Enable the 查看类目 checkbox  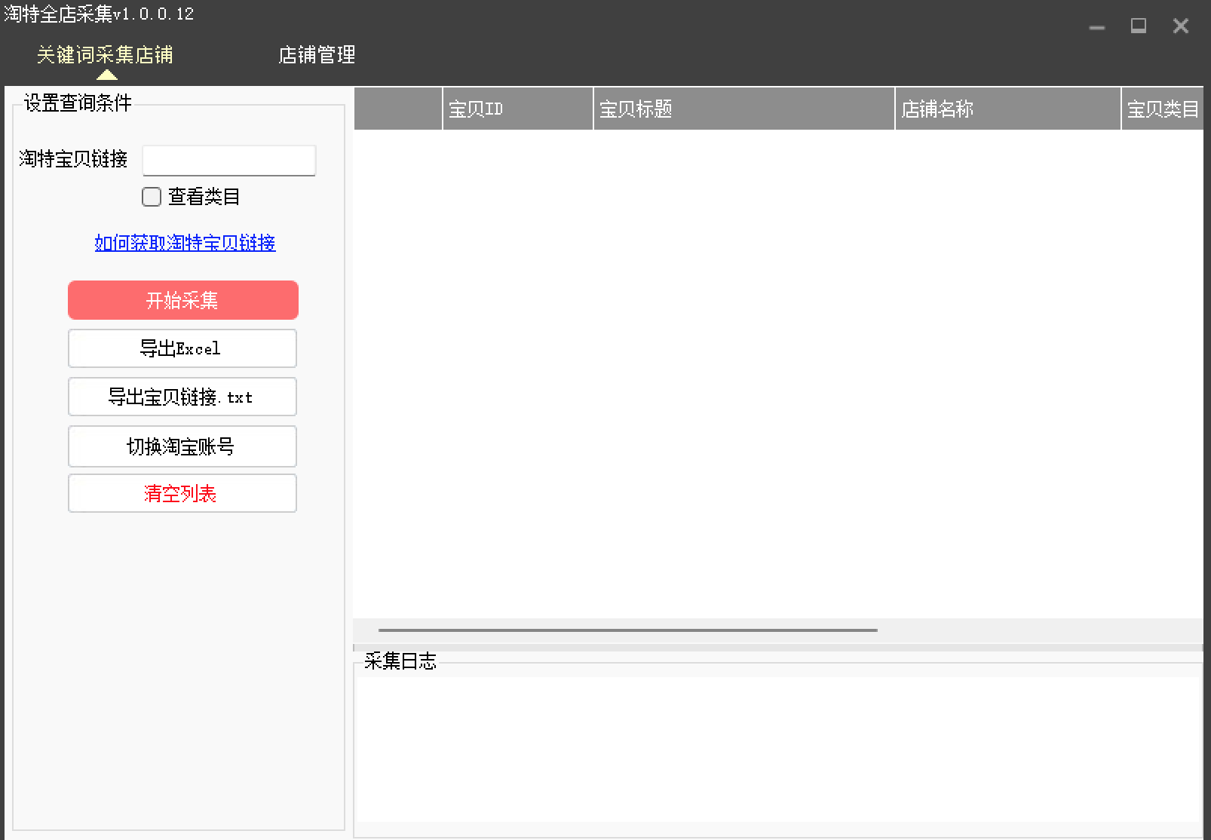pyautogui.click(x=152, y=197)
